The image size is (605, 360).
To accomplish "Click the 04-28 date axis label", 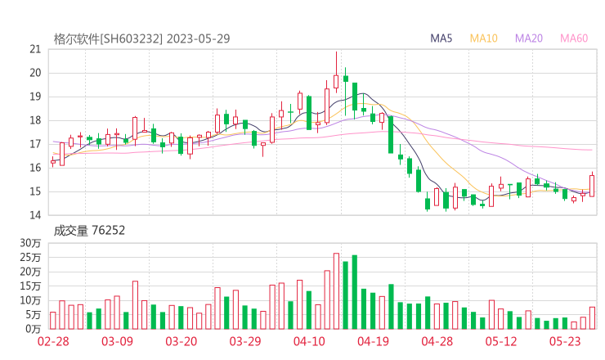I will 437,341.
